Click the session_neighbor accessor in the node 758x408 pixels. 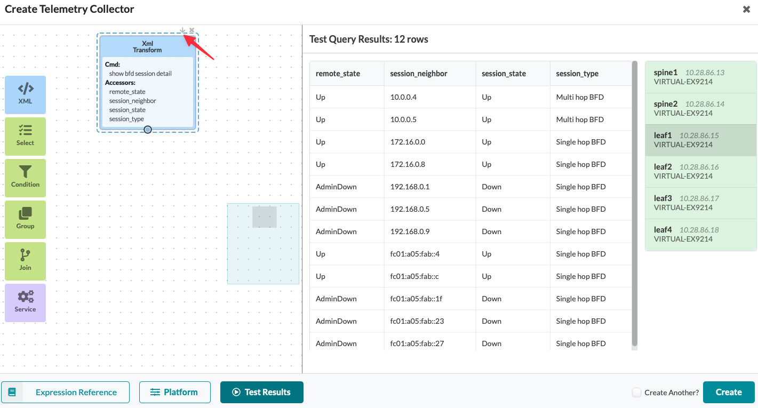(133, 101)
